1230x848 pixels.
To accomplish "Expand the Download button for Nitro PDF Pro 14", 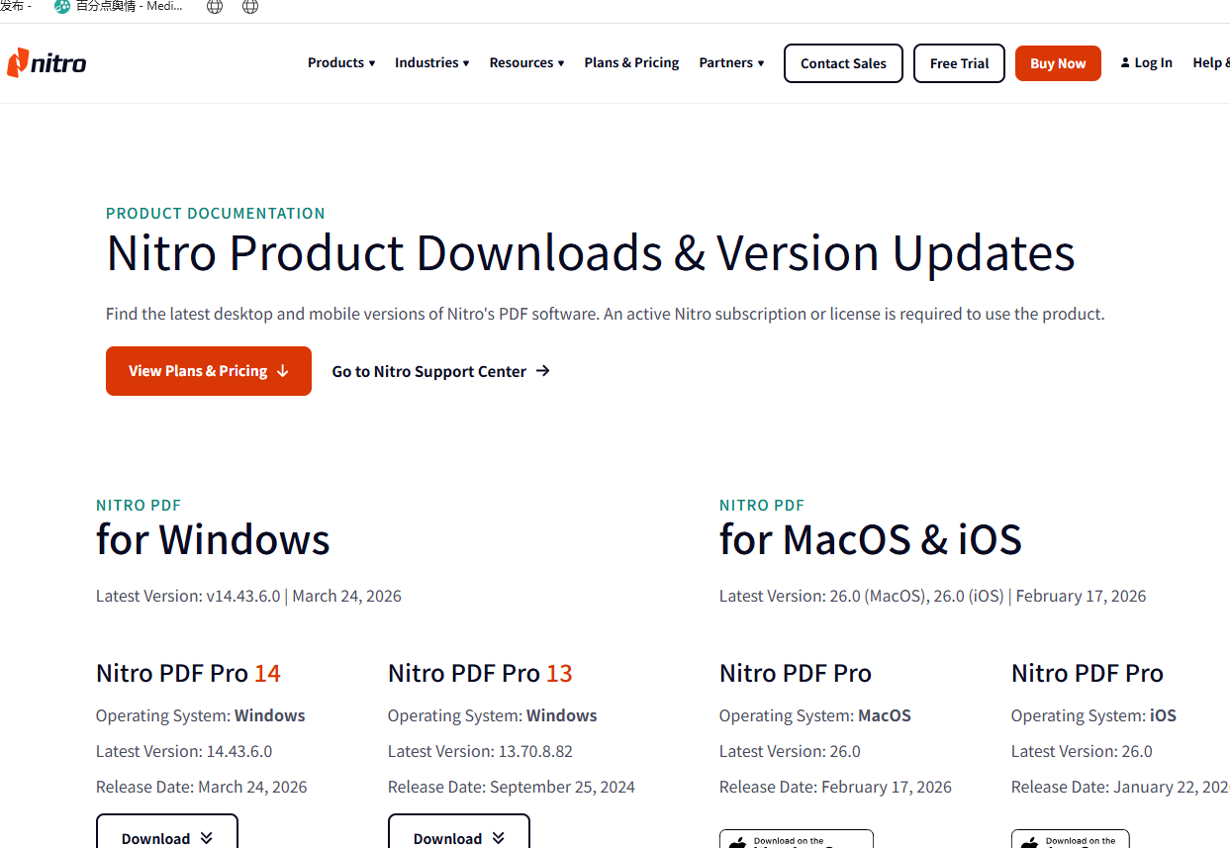I will (x=167, y=831).
